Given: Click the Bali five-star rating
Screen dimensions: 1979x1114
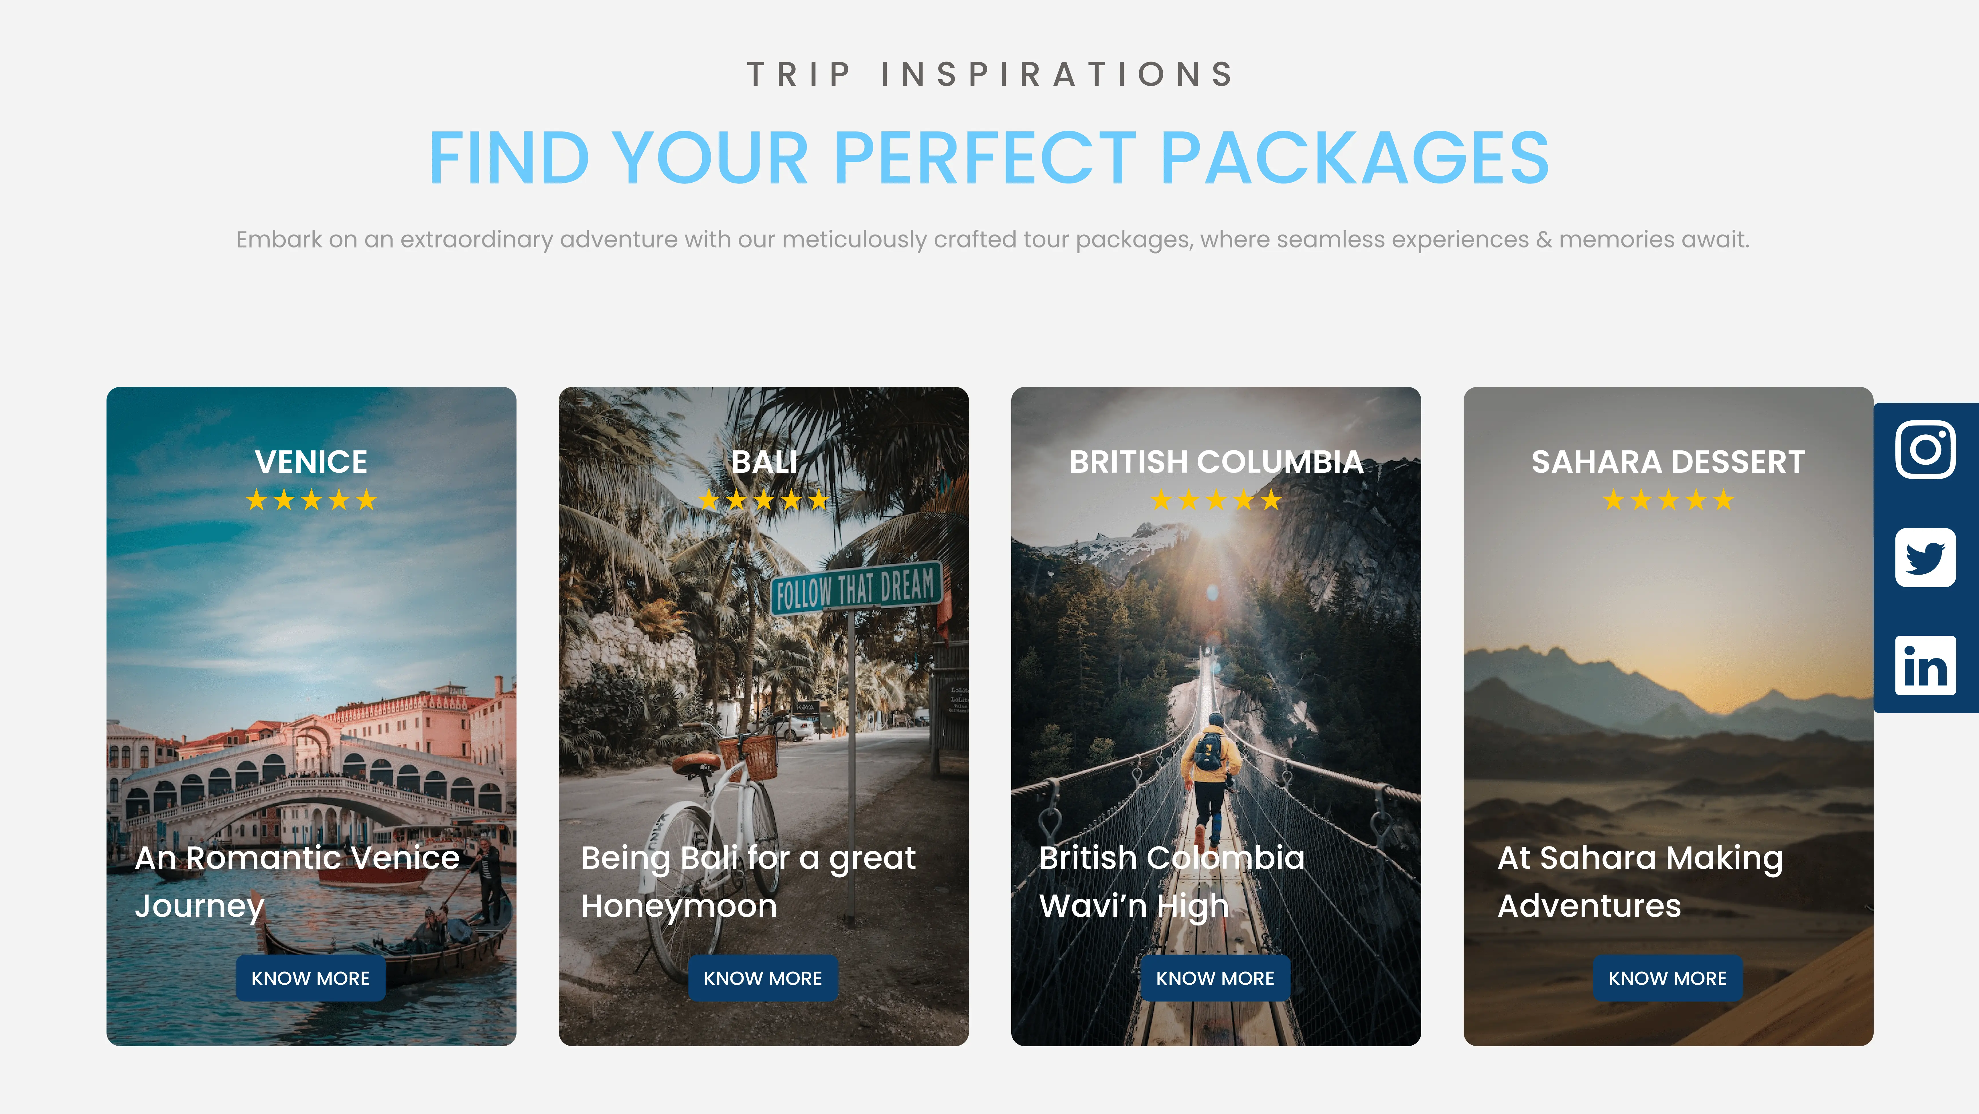Looking at the screenshot, I should pos(764,500).
